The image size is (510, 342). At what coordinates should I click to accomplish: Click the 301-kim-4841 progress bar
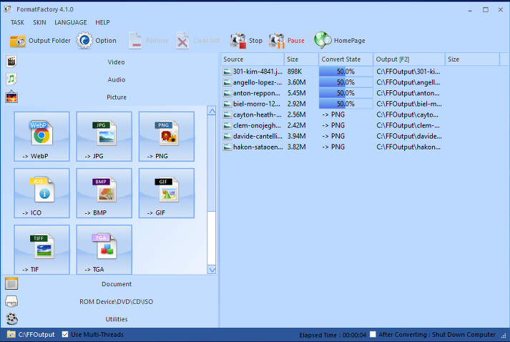click(x=345, y=72)
